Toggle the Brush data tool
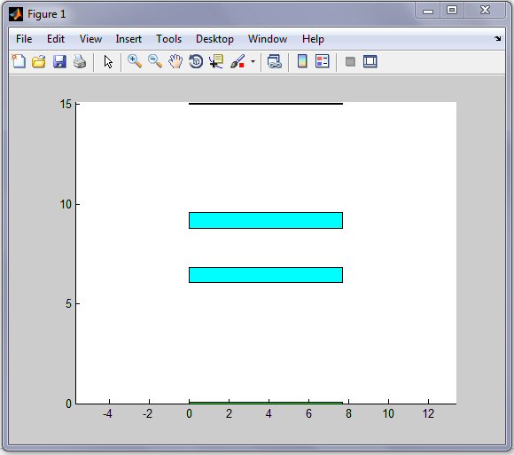The image size is (514, 455). (238, 61)
